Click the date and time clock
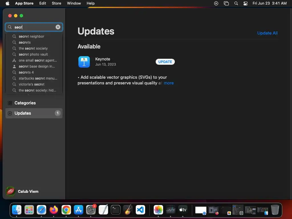The height and width of the screenshot is (219, 292). pos(269,3)
